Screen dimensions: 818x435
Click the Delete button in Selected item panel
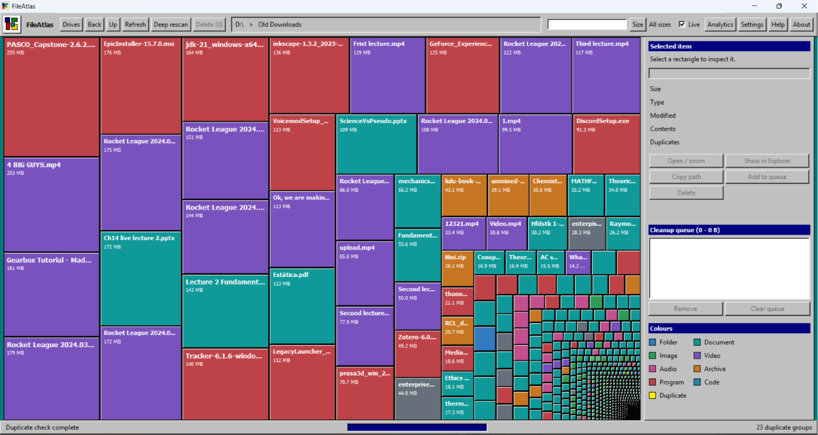point(686,193)
